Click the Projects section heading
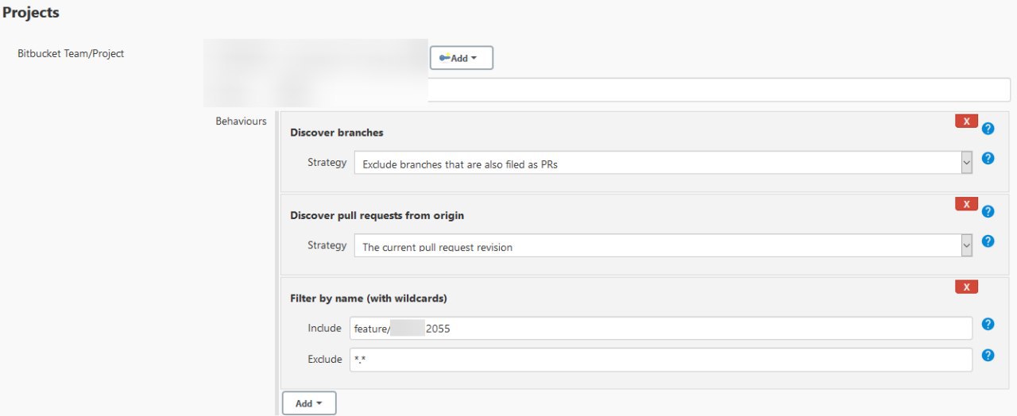The height and width of the screenshot is (416, 1017). click(x=30, y=13)
